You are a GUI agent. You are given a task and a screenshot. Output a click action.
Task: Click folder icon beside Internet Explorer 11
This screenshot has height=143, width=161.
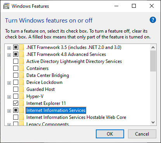21,103
